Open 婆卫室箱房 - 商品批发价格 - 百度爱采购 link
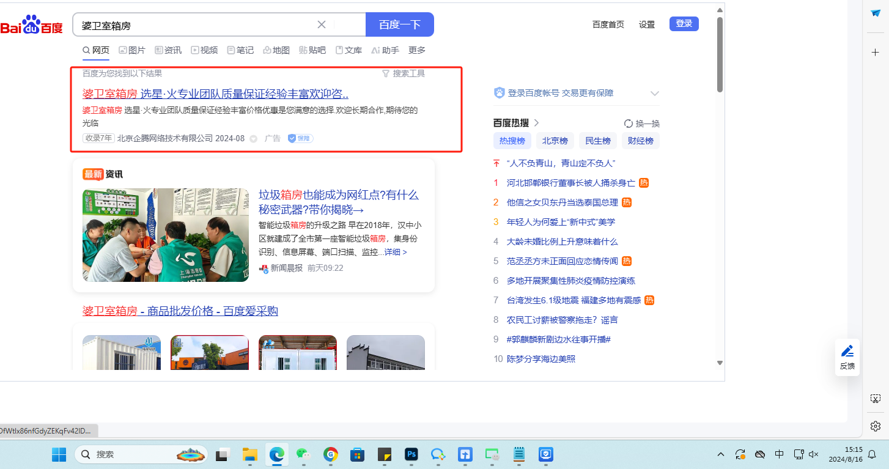 [180, 311]
